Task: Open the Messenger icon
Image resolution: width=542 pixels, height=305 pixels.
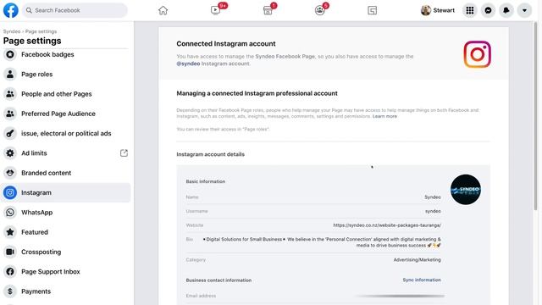Action: tap(488, 10)
